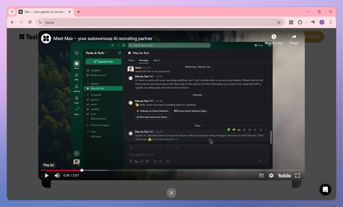The width and height of the screenshot is (343, 207).
Task: Bookmark this page with the star icon
Action: tap(279, 22)
